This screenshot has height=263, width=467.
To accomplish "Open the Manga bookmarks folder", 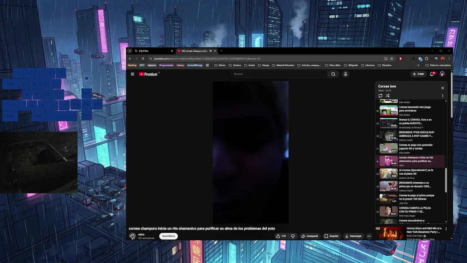I will (x=263, y=65).
